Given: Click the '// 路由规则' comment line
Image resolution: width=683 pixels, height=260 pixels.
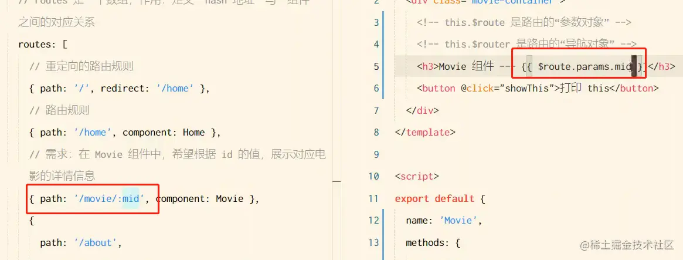Looking at the screenshot, I should click(59, 110).
